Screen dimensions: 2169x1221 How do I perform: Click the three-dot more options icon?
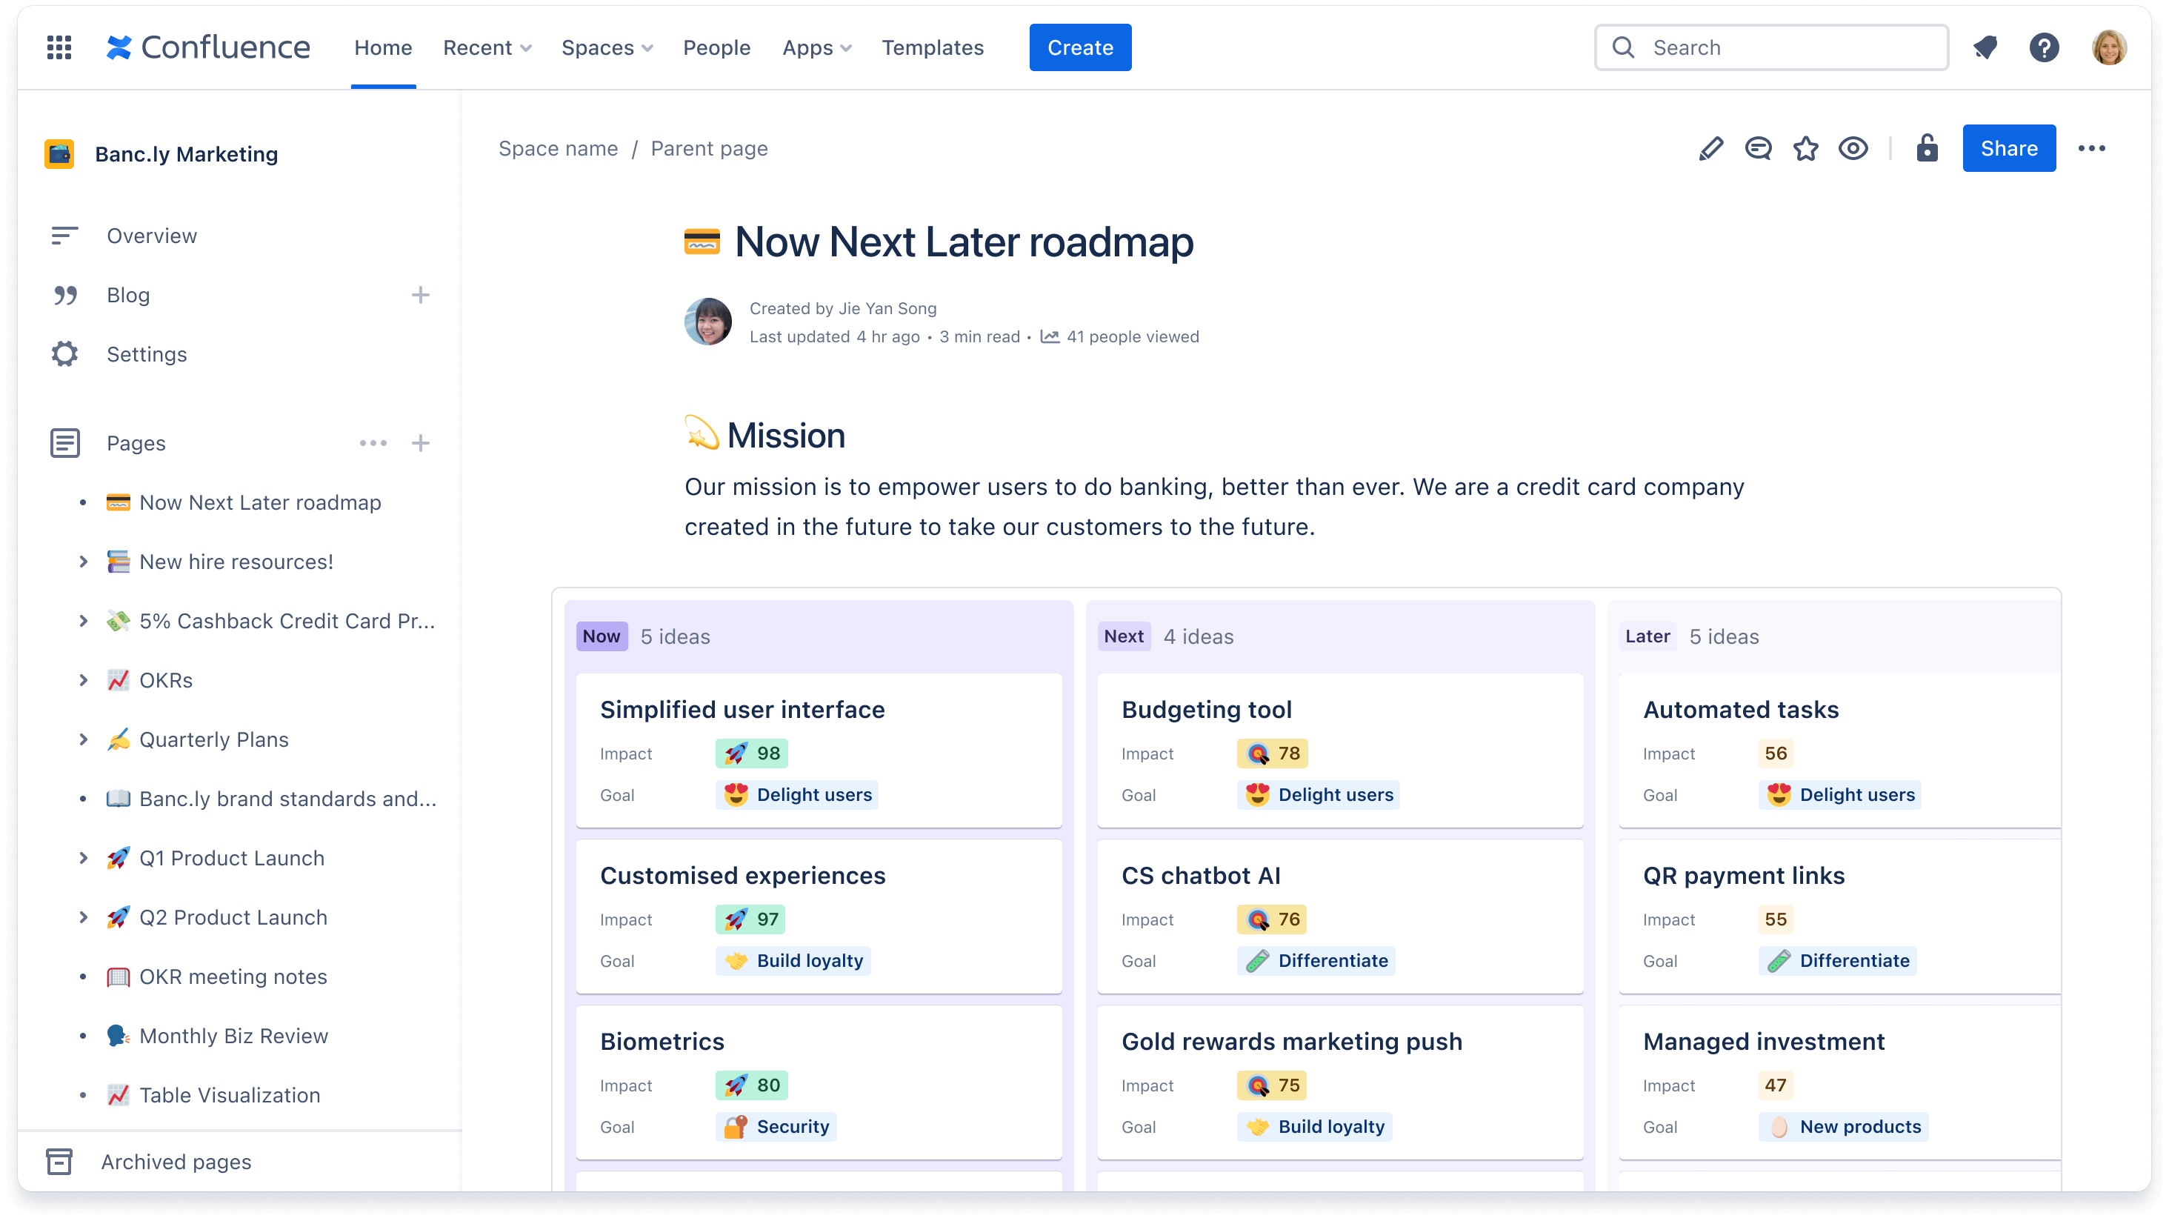[2091, 147]
